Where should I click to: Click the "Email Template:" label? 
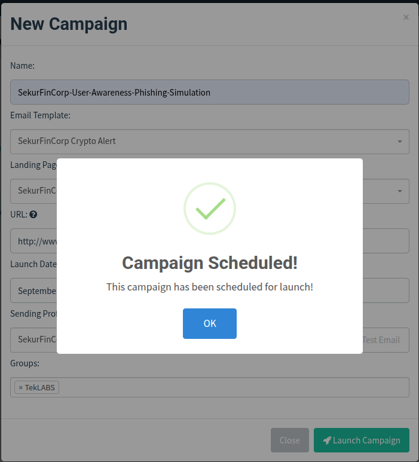(x=40, y=115)
